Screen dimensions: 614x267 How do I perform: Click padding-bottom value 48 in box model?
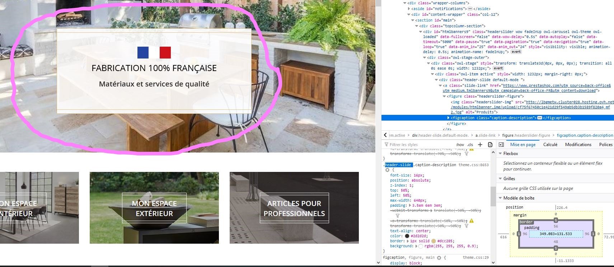(556, 242)
